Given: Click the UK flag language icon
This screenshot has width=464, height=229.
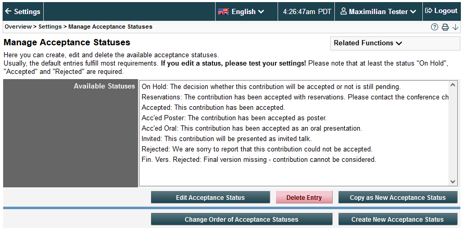Looking at the screenshot, I should point(223,11).
